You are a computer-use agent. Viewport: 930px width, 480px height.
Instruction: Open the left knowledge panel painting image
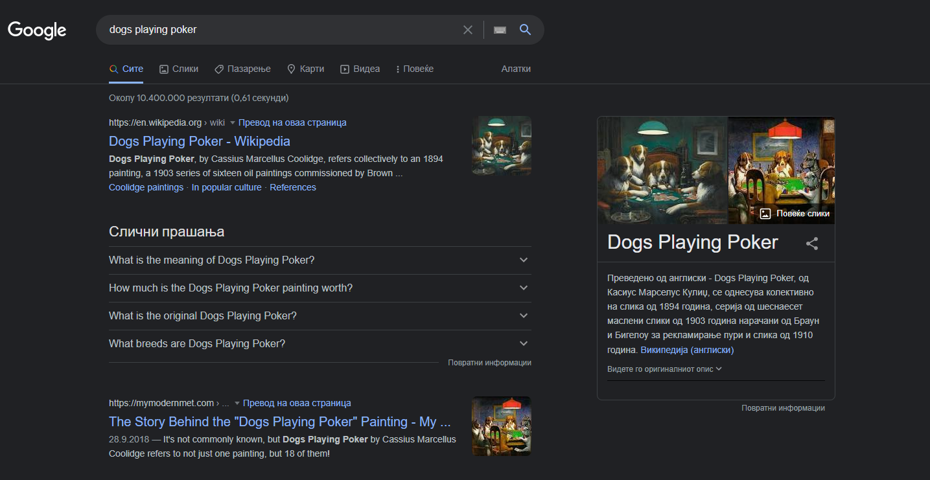(x=662, y=170)
